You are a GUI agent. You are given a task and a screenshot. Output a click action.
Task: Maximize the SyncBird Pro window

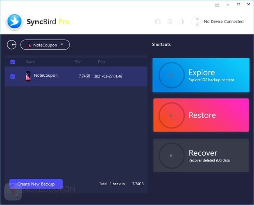pyautogui.click(x=238, y=5)
